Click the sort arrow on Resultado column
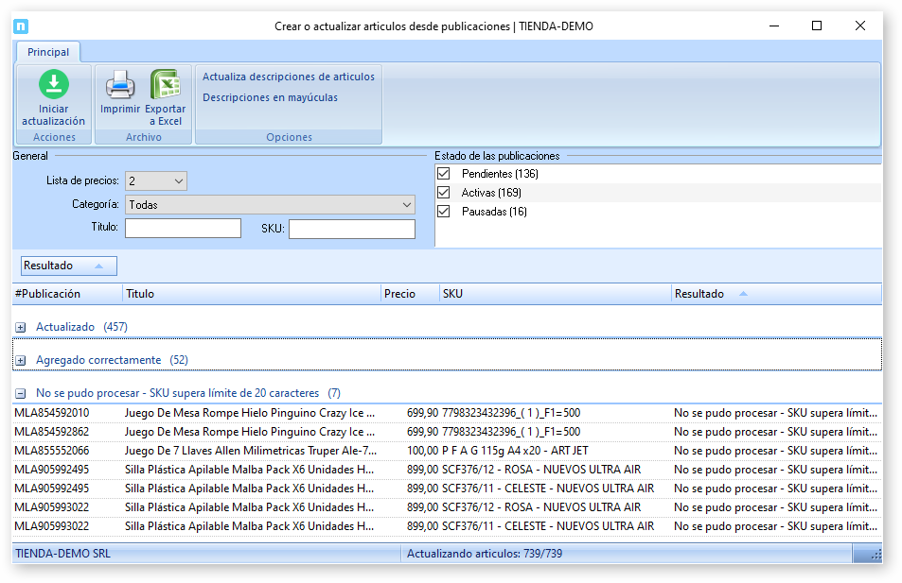This screenshot has width=902, height=583. (x=743, y=294)
